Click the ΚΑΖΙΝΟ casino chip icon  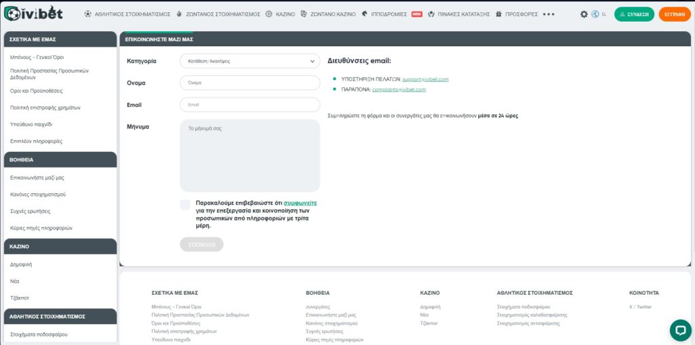click(x=269, y=14)
